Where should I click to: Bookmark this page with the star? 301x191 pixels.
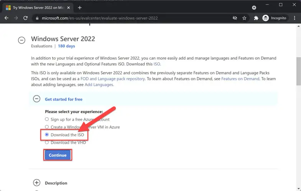point(244,18)
